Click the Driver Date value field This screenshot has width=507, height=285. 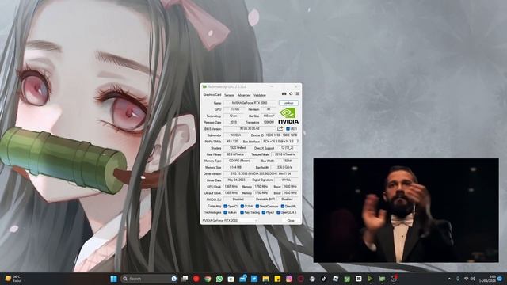236,180
